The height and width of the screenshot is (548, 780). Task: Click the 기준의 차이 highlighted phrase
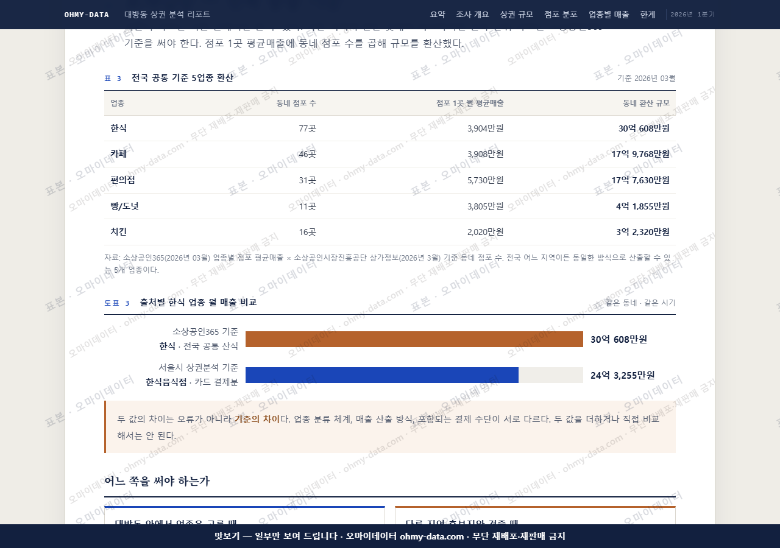[257, 419]
